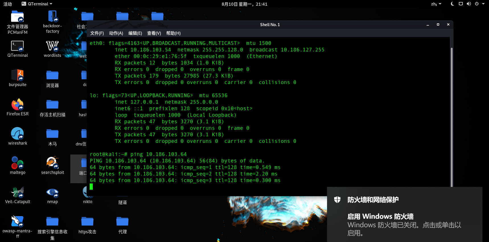Click the shield icon in firewall notification
This screenshot has height=242, width=489.
pos(337,200)
